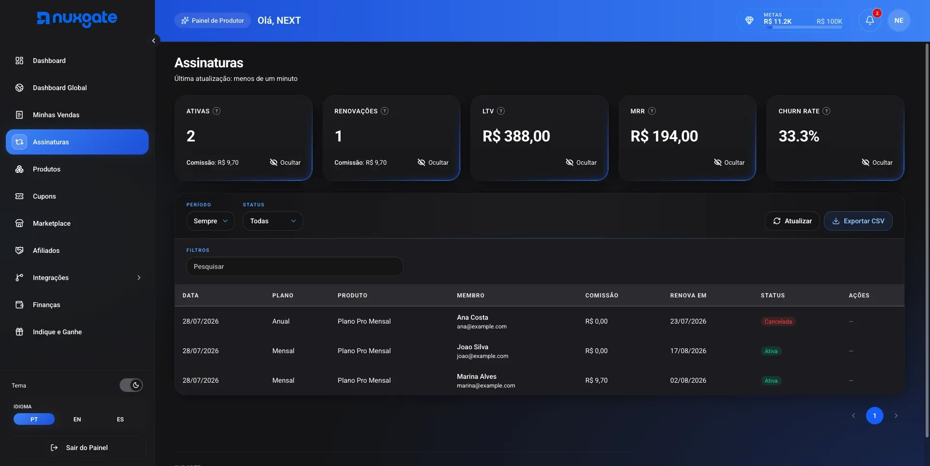This screenshot has height=466, width=930.
Task: Switch language to EN
Action: coord(77,419)
